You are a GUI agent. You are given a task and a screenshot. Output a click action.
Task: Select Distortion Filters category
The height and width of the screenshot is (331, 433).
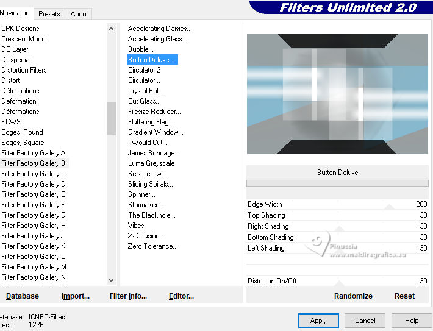click(x=24, y=70)
